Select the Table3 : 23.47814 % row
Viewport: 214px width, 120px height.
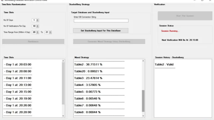coord(88,78)
